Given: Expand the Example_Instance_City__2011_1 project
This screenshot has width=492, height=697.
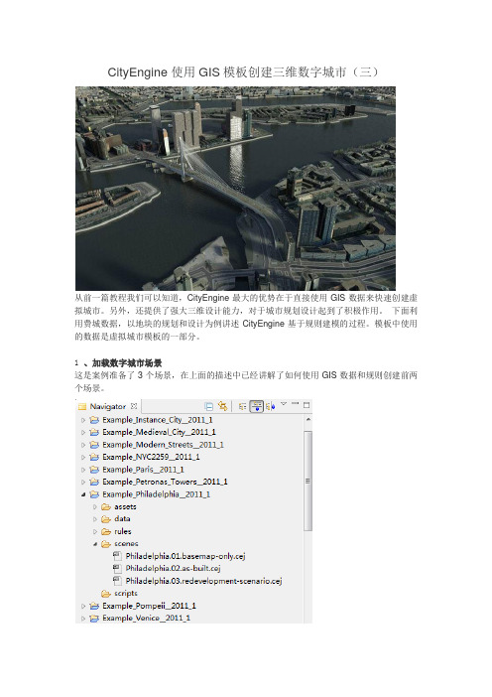Looking at the screenshot, I should coord(83,420).
